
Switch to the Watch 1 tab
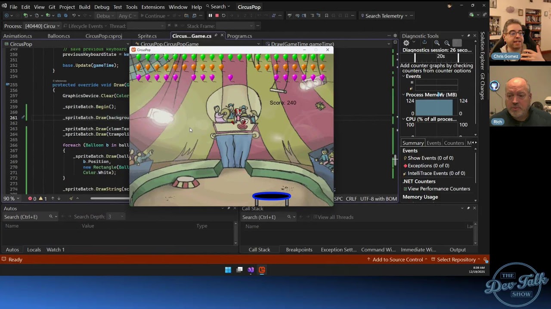[56, 249]
